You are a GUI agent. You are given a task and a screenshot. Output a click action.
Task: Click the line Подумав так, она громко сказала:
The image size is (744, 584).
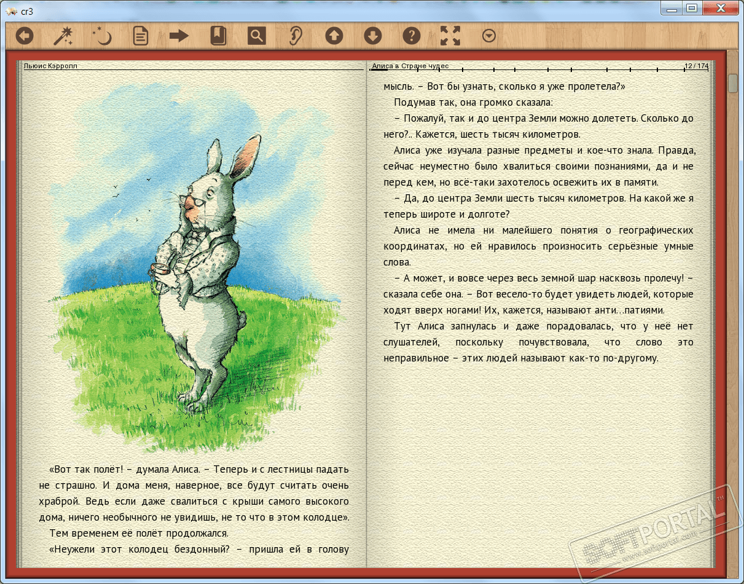click(x=473, y=102)
